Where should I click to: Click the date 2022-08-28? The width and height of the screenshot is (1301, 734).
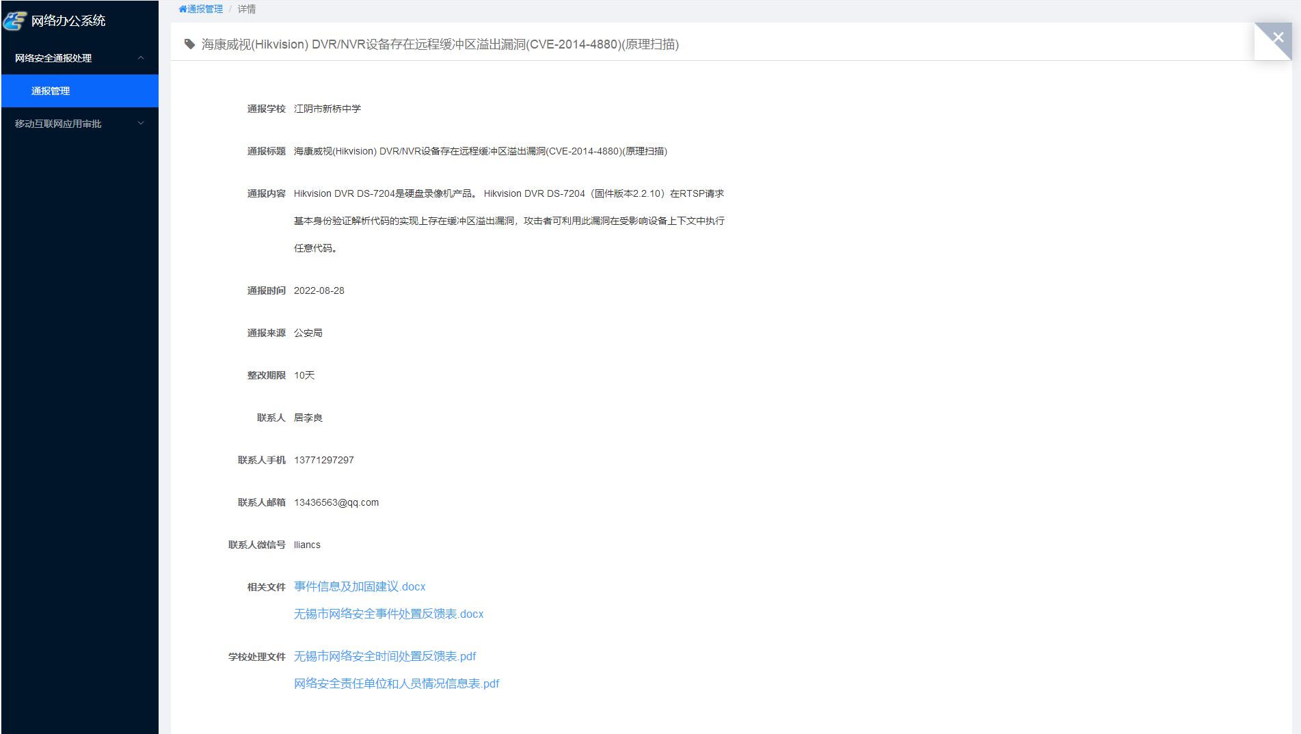(319, 290)
